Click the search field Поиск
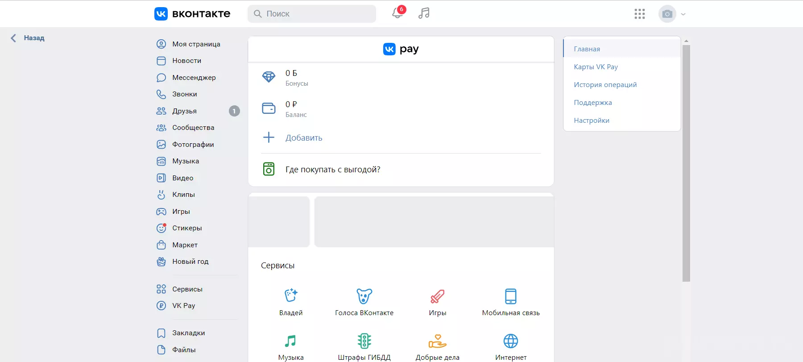This screenshot has width=803, height=362. tap(312, 14)
